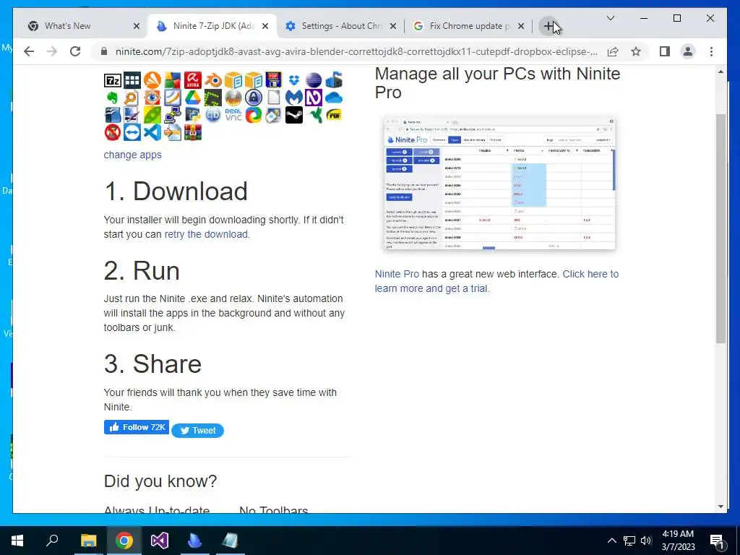This screenshot has width=740, height=555.
Task: Click the PuTTY computers icon
Action: point(172,115)
